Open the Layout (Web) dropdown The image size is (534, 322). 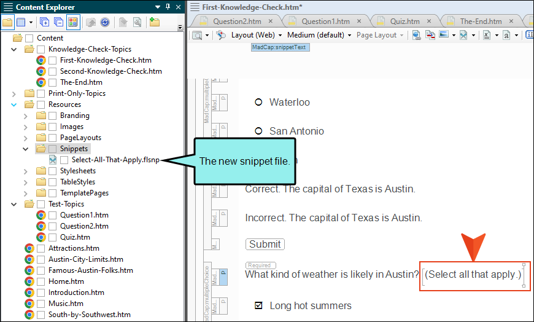[x=257, y=35]
